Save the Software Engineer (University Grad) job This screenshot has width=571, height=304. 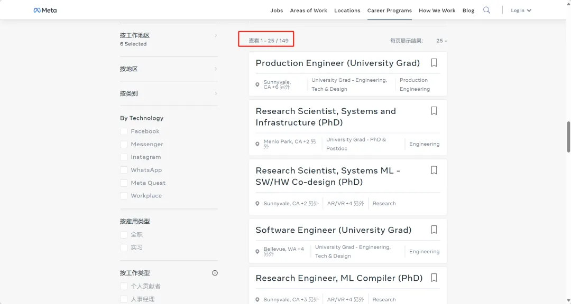coord(434,230)
